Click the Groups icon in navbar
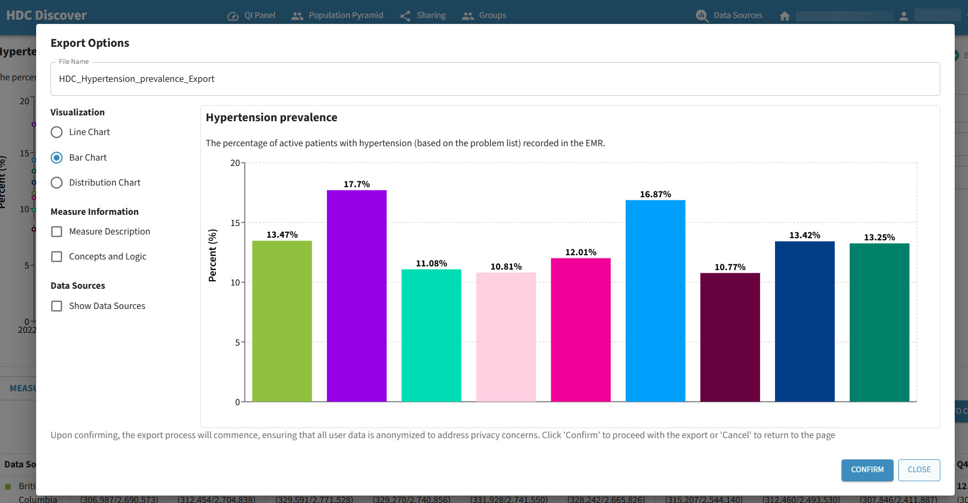 [x=468, y=16]
